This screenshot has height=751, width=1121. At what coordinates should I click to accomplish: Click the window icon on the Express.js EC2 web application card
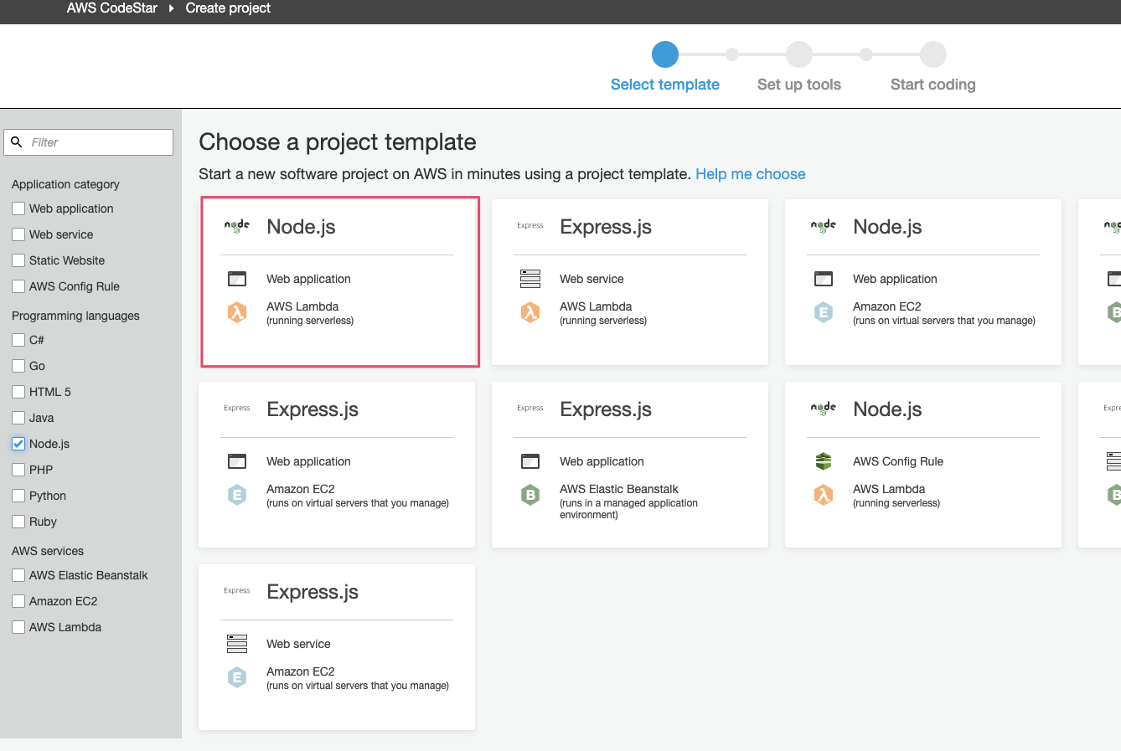point(237,461)
